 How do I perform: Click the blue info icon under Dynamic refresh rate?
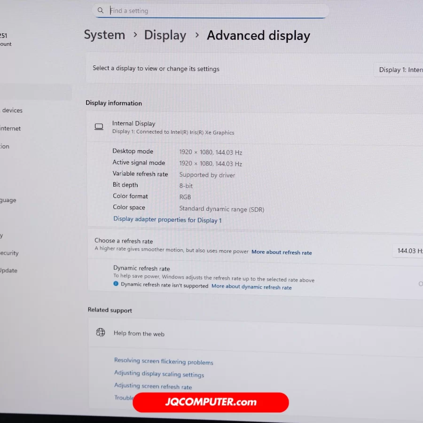pyautogui.click(x=116, y=284)
